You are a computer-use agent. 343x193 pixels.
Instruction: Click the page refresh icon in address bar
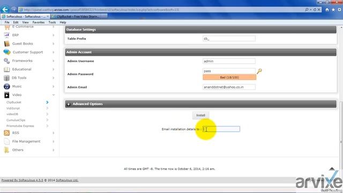pos(315,10)
